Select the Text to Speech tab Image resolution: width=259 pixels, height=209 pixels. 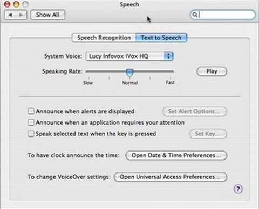(161, 38)
